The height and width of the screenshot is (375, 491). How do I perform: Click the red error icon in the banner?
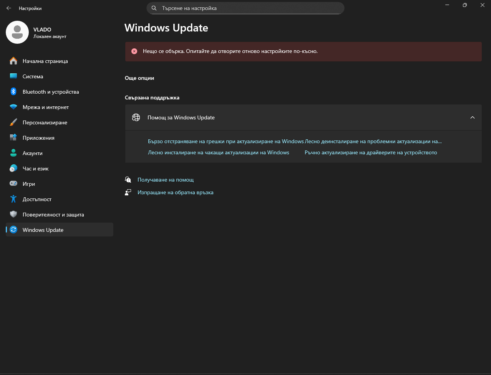pyautogui.click(x=134, y=51)
